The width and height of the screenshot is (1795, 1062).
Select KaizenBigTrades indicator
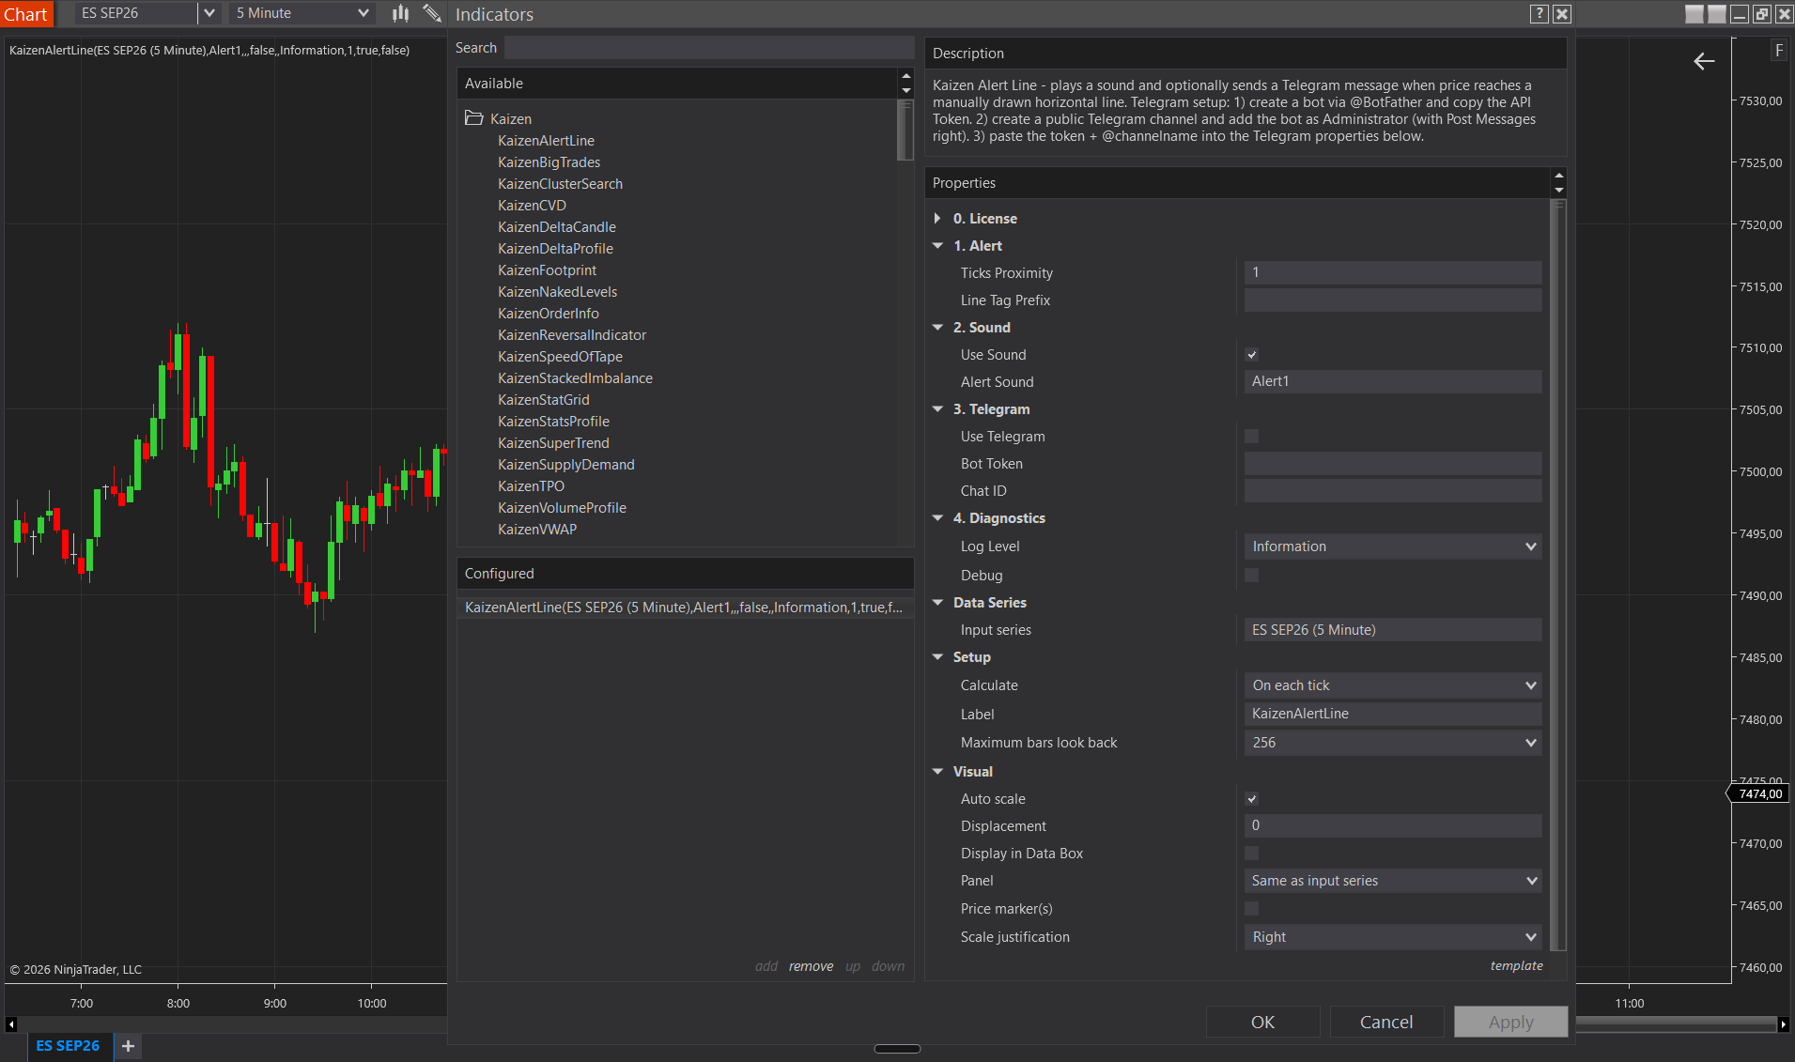[x=549, y=162]
